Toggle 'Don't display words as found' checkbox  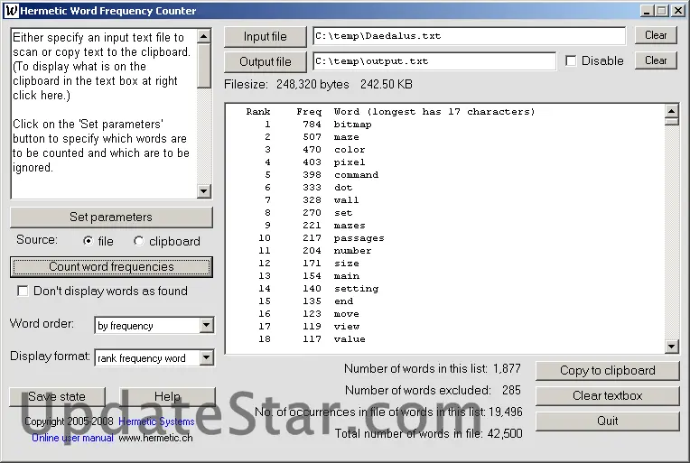(x=23, y=292)
